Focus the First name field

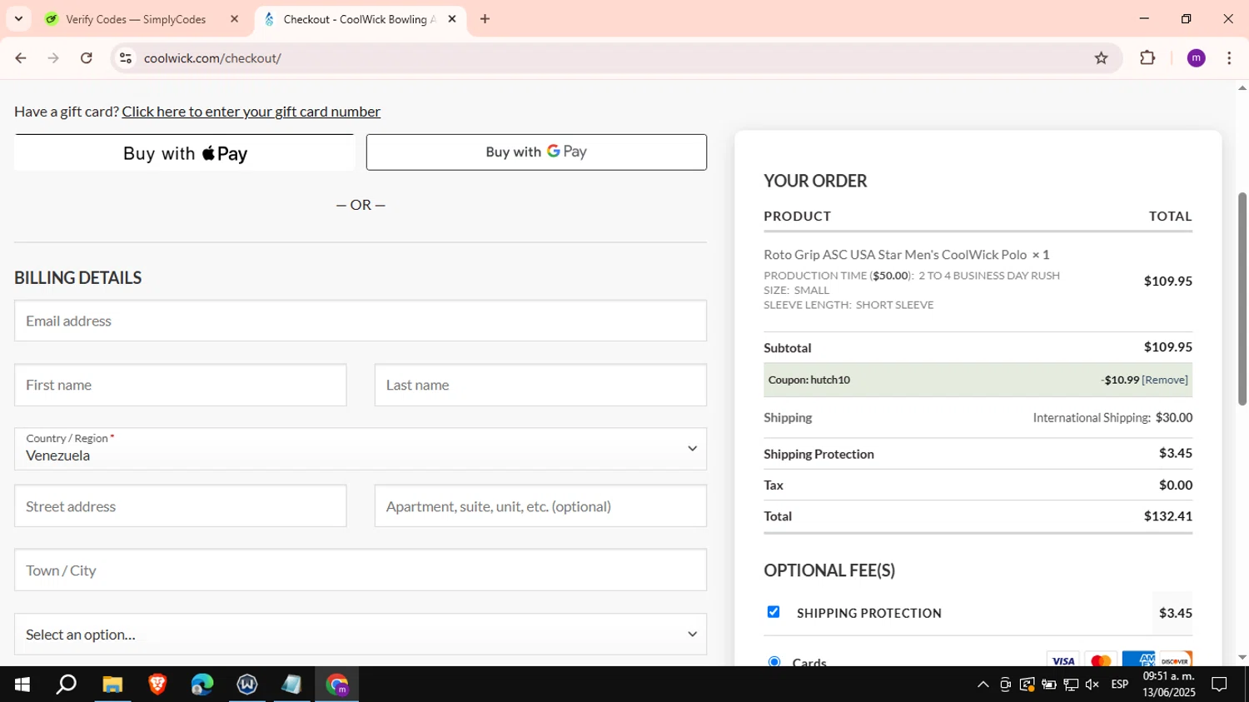[180, 385]
